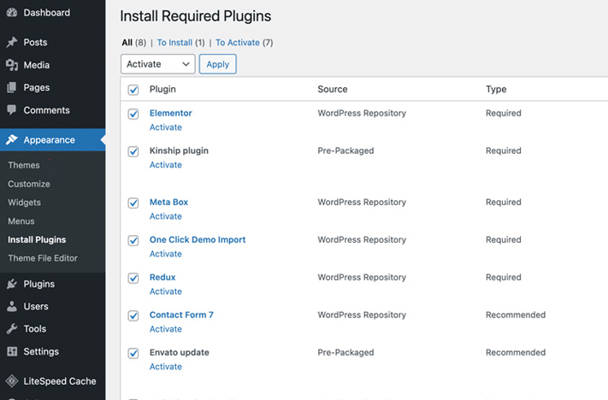Uncheck the Kinship plugin checkbox
The width and height of the screenshot is (608, 400).
[133, 151]
